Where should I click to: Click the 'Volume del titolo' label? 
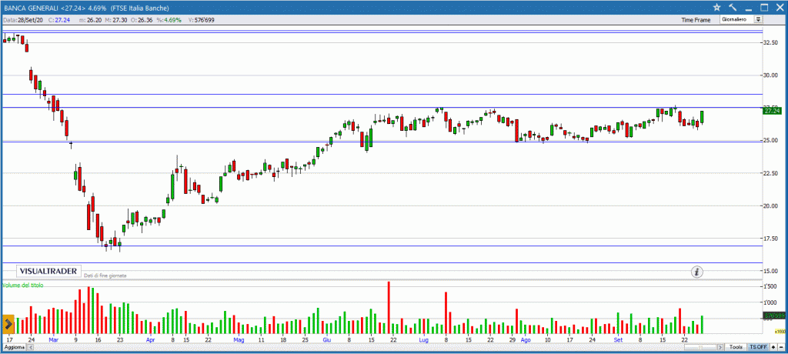pyautogui.click(x=22, y=285)
